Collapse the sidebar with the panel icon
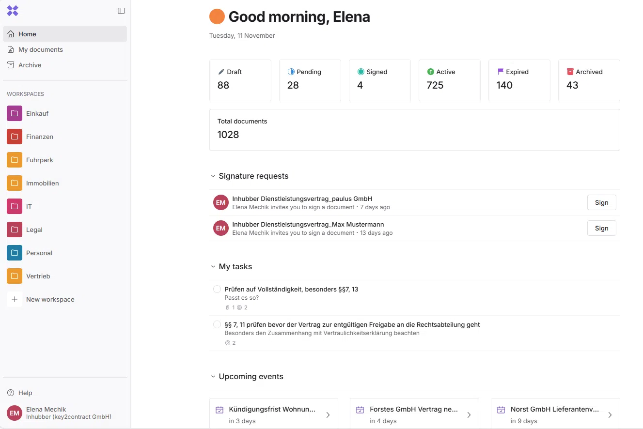643x429 pixels. click(x=121, y=11)
